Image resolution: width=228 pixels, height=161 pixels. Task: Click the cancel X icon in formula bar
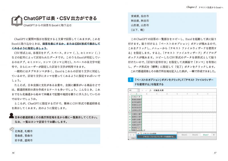pos(142,90)
